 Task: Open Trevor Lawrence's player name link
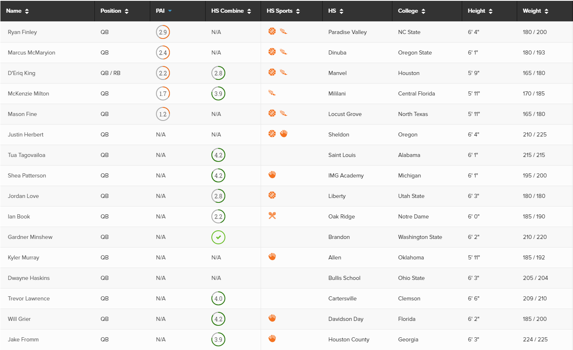[x=29, y=298]
